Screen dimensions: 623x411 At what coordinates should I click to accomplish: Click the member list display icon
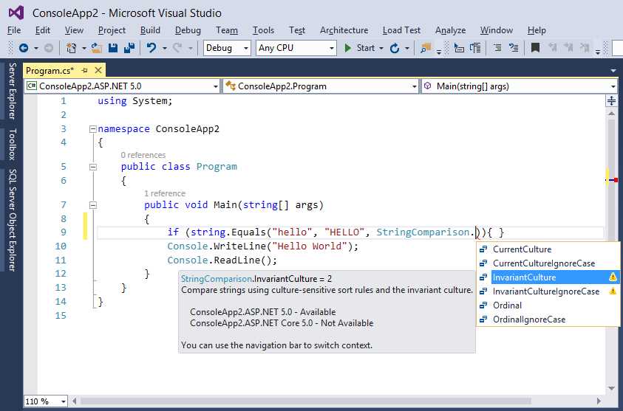click(x=459, y=48)
